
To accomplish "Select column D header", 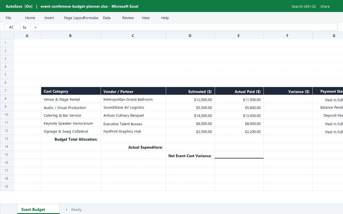I will [x=190, y=36].
